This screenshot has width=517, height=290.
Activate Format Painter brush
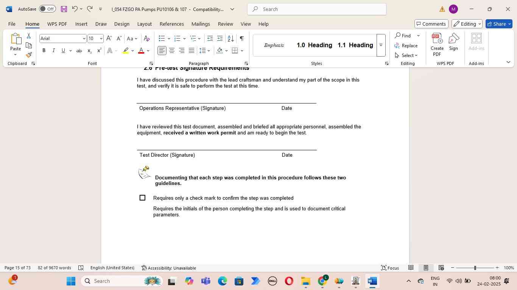tap(29, 55)
